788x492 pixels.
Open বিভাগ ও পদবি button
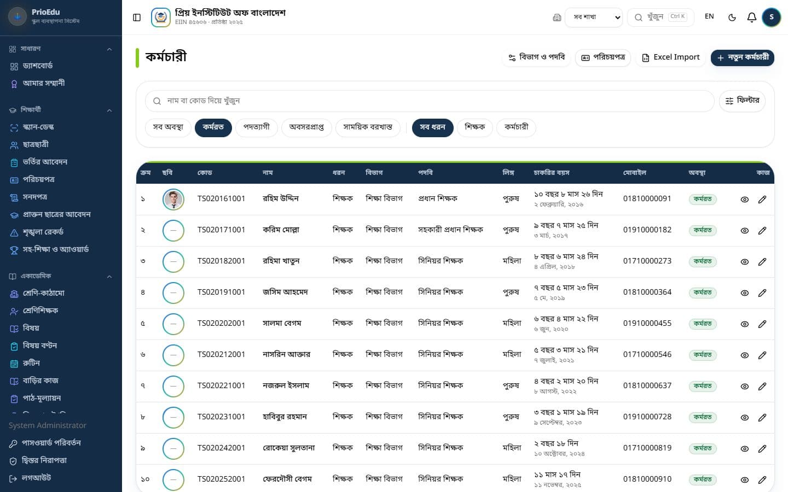[x=536, y=57]
